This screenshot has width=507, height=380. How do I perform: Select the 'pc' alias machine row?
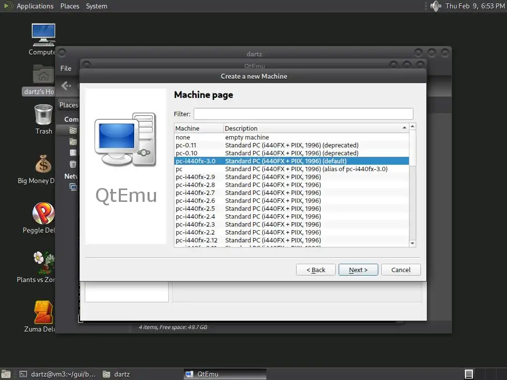click(291, 169)
